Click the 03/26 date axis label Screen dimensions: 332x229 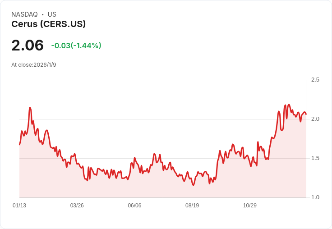click(x=77, y=205)
